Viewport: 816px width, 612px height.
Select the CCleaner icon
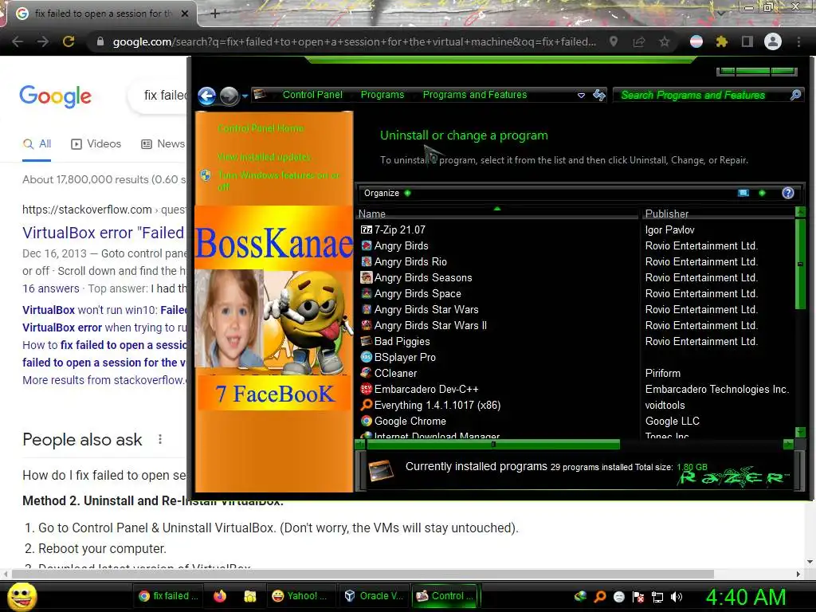click(367, 373)
